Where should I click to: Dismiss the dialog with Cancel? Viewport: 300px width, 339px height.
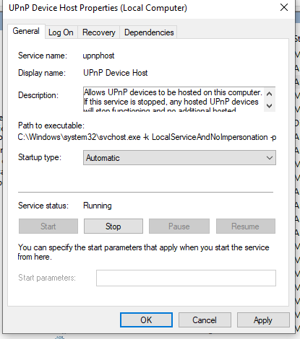pyautogui.click(x=205, y=320)
